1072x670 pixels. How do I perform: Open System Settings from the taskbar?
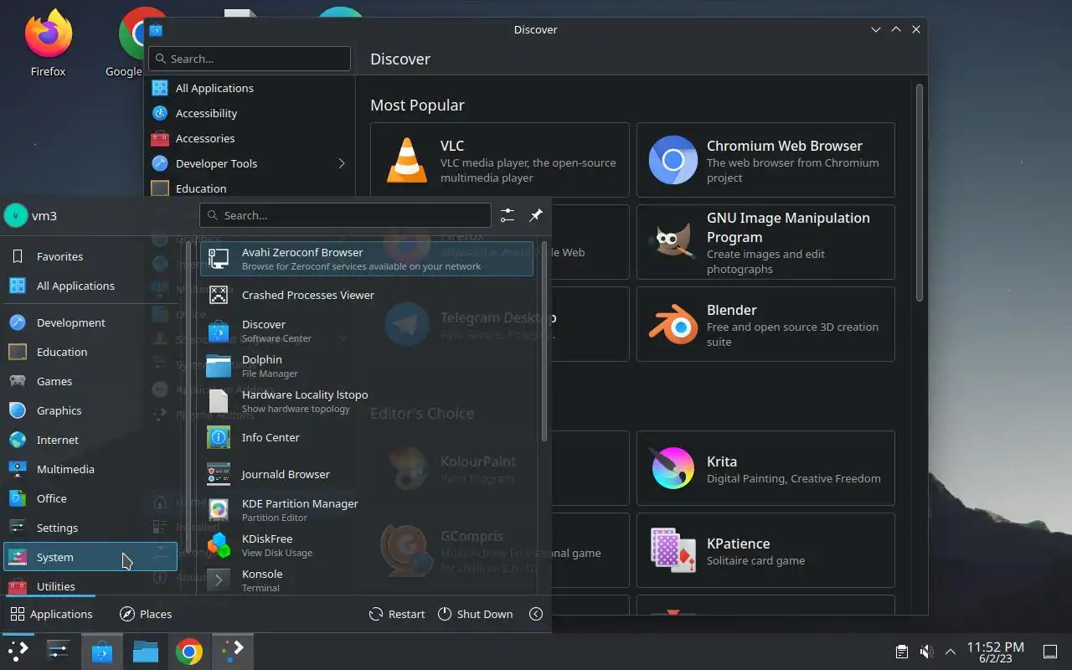pyautogui.click(x=59, y=651)
